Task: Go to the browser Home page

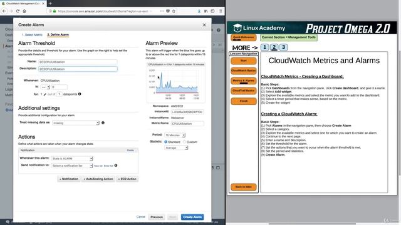Action: [x=24, y=11]
